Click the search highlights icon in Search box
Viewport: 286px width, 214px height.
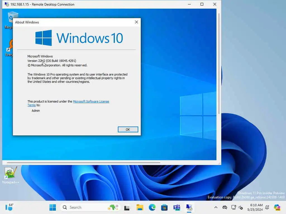pyautogui.click(x=113, y=207)
